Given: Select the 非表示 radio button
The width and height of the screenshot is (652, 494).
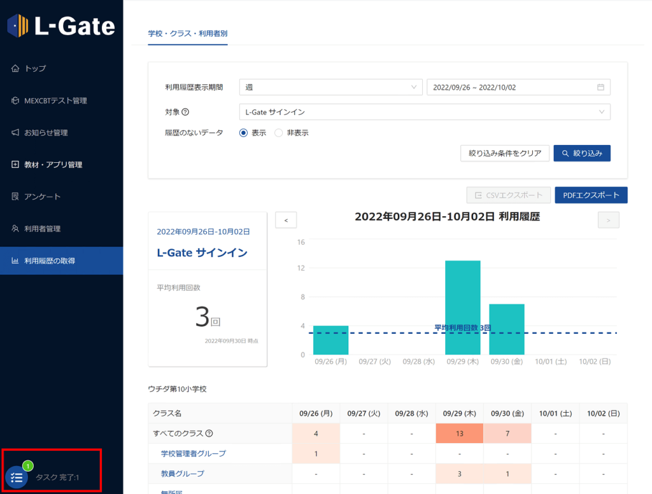Looking at the screenshot, I should coord(279,133).
